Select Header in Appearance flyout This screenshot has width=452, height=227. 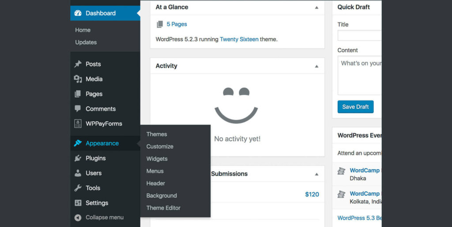click(x=156, y=183)
